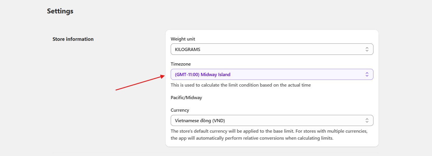The height and width of the screenshot is (156, 432).
Task: Click the default currency description paragraph
Action: (269, 135)
